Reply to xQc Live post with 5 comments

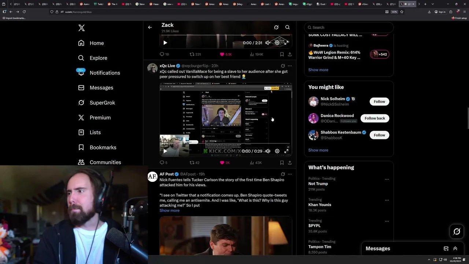tap(163, 163)
